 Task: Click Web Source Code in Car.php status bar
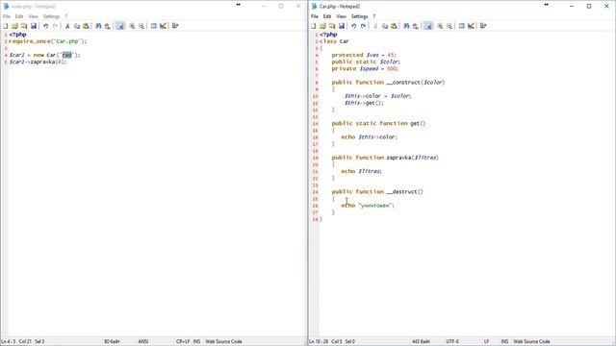coord(531,342)
